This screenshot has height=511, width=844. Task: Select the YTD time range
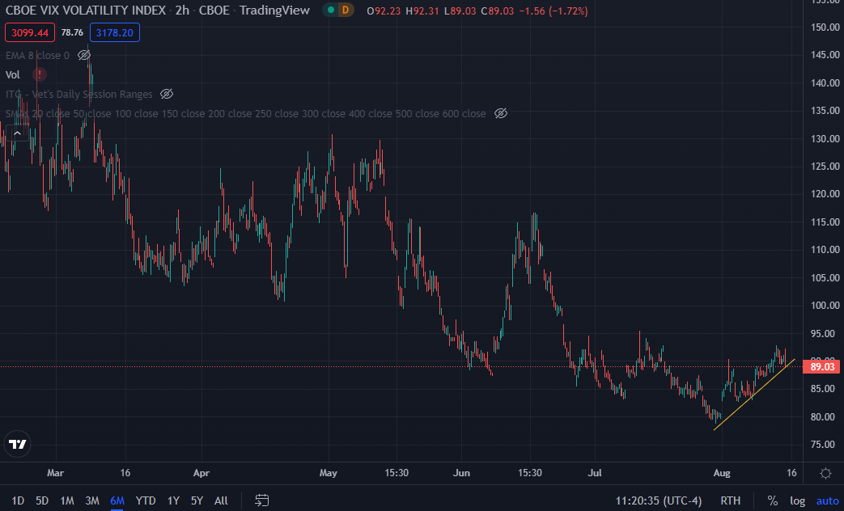click(146, 500)
